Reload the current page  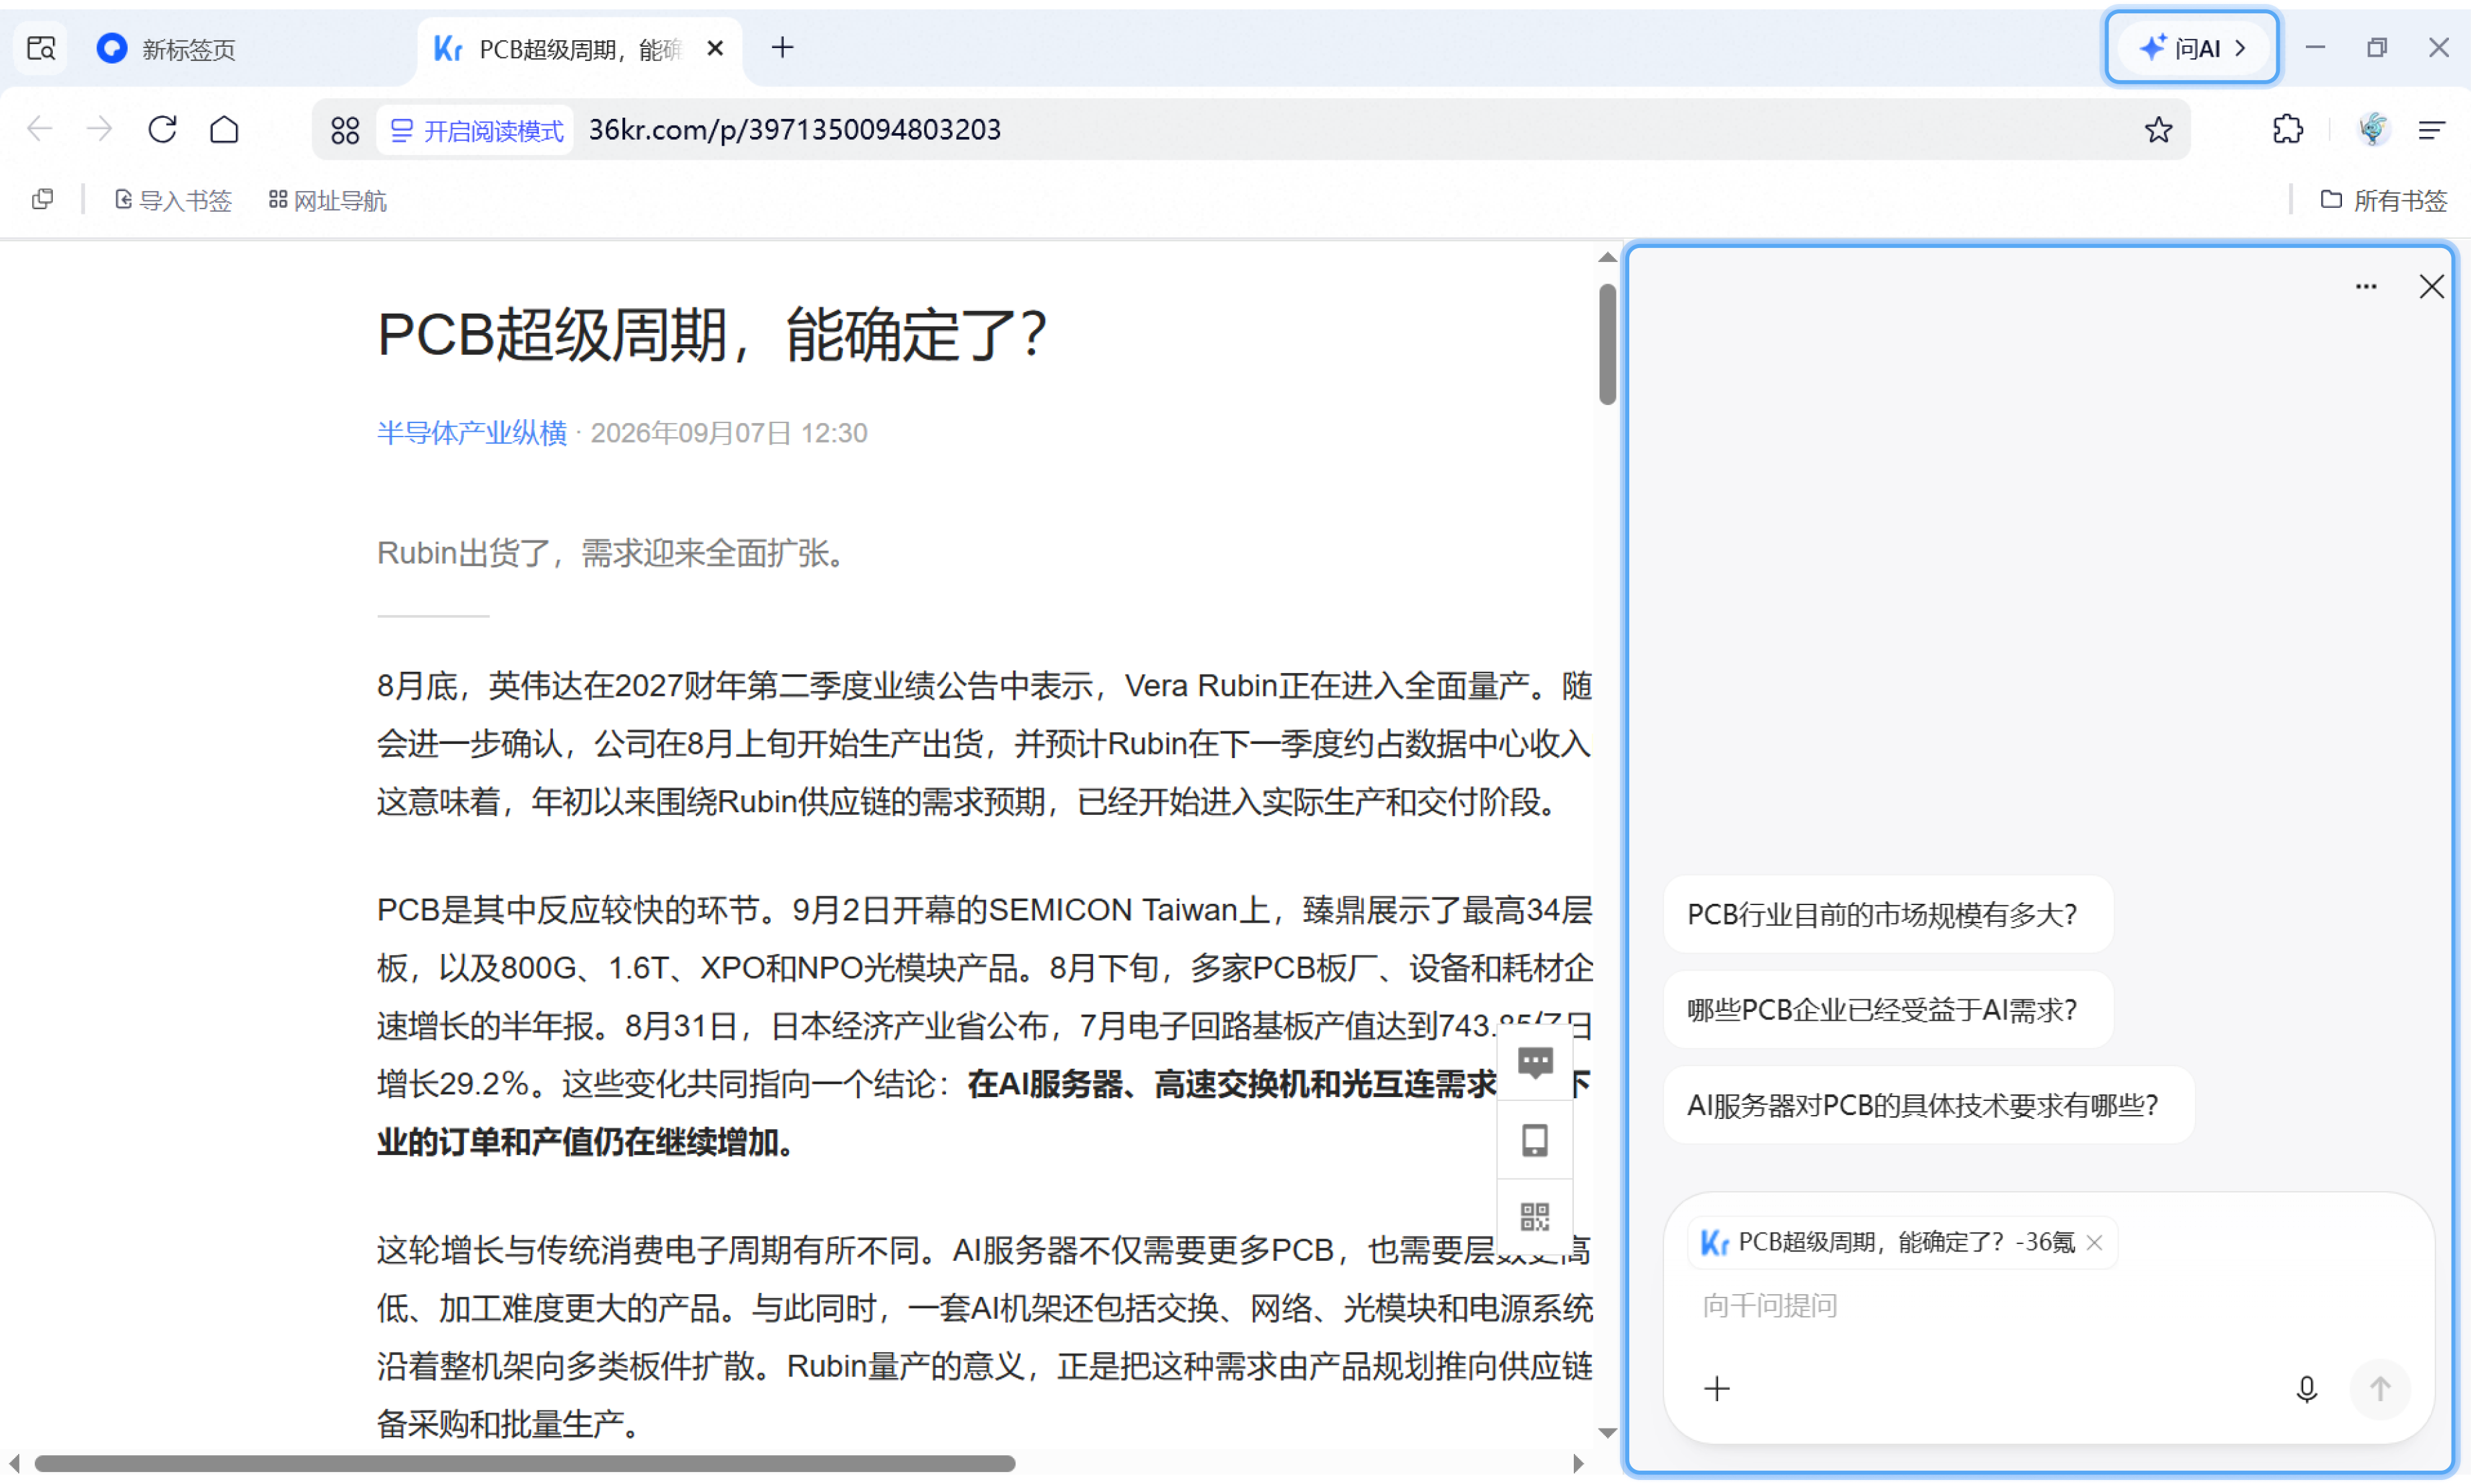pos(162,129)
